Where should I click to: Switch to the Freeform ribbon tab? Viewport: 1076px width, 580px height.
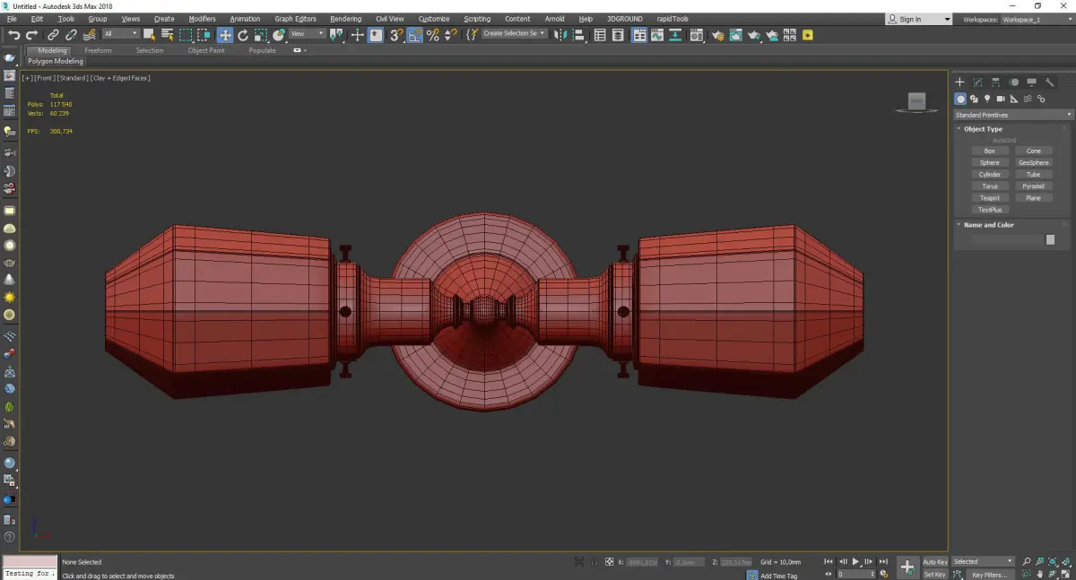tap(98, 50)
